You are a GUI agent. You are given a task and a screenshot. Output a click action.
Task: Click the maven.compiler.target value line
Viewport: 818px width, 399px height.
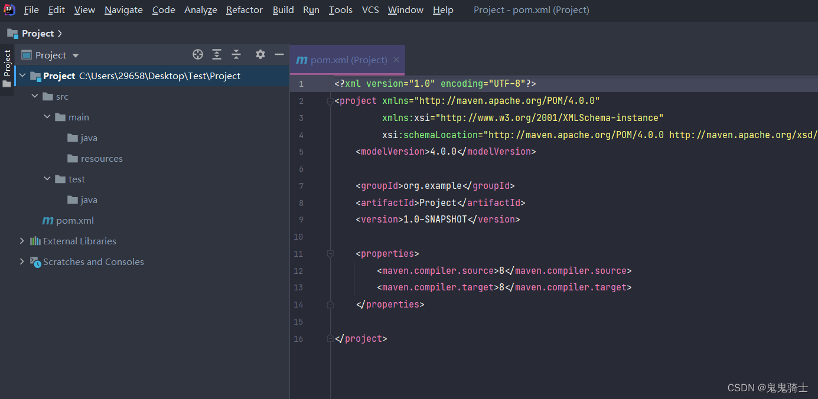[504, 287]
